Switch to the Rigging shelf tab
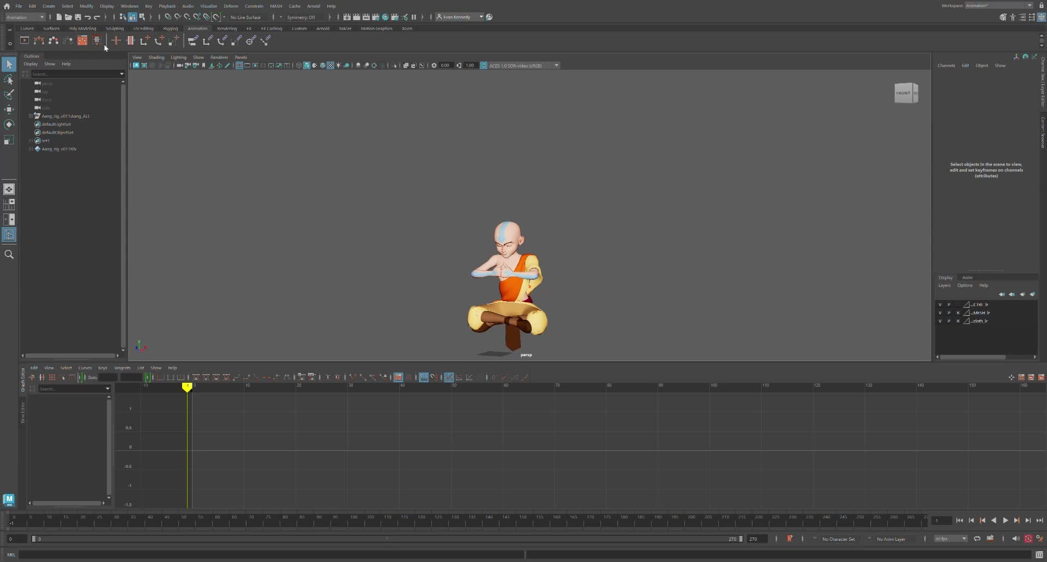This screenshot has height=562, width=1047. pyautogui.click(x=170, y=29)
